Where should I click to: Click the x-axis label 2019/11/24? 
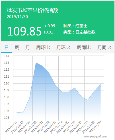pyautogui.click(x=56, y=127)
